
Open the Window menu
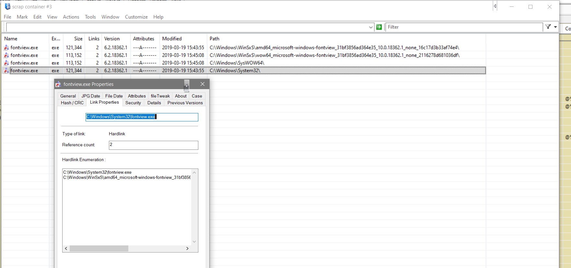[x=111, y=17]
